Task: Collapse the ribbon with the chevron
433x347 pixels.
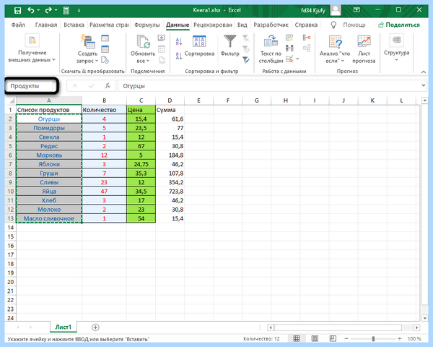Action: pyautogui.click(x=424, y=72)
